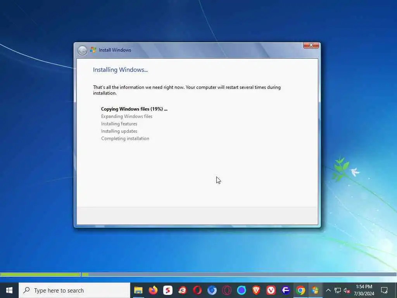Open the blue F-logo app in taskbar

coord(286,290)
